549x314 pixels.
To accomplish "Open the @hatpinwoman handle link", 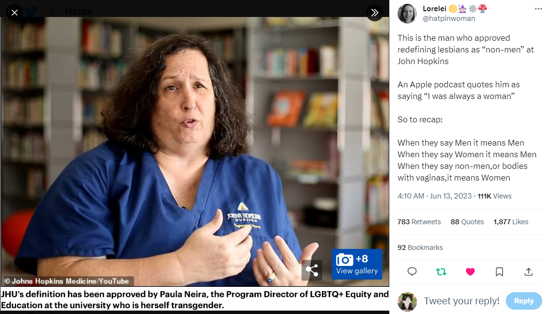I will tap(449, 18).
